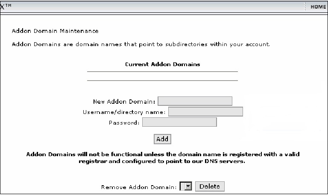Select the 'Remove Addon Domain:' label
The height and width of the screenshot is (195, 328).
point(139,187)
